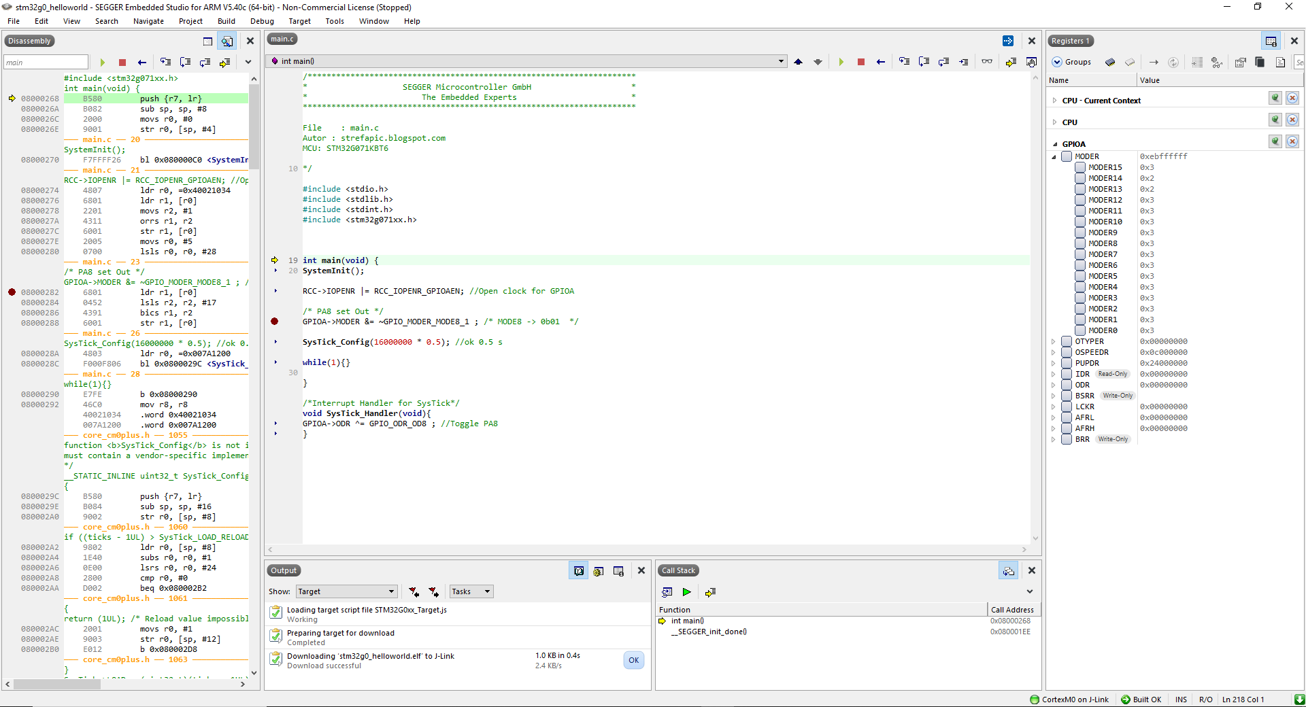The width and height of the screenshot is (1306, 707).
Task: Open the Groups dropdown in Registers
Action: pos(1072,62)
